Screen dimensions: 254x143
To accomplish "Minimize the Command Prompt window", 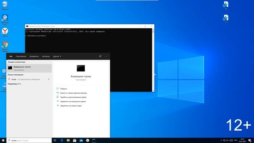I will (x=139, y=26).
